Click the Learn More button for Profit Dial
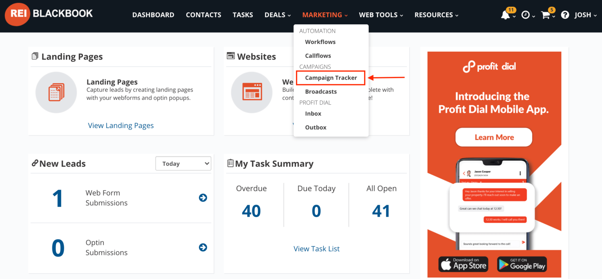The height and width of the screenshot is (279, 602). coord(493,137)
